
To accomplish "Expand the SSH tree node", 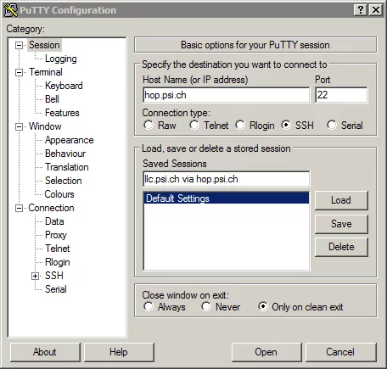I will 35,276.
